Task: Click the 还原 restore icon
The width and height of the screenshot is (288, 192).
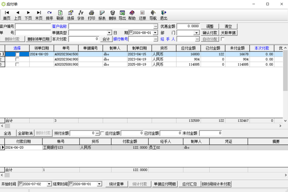Action: [x=142, y=15]
